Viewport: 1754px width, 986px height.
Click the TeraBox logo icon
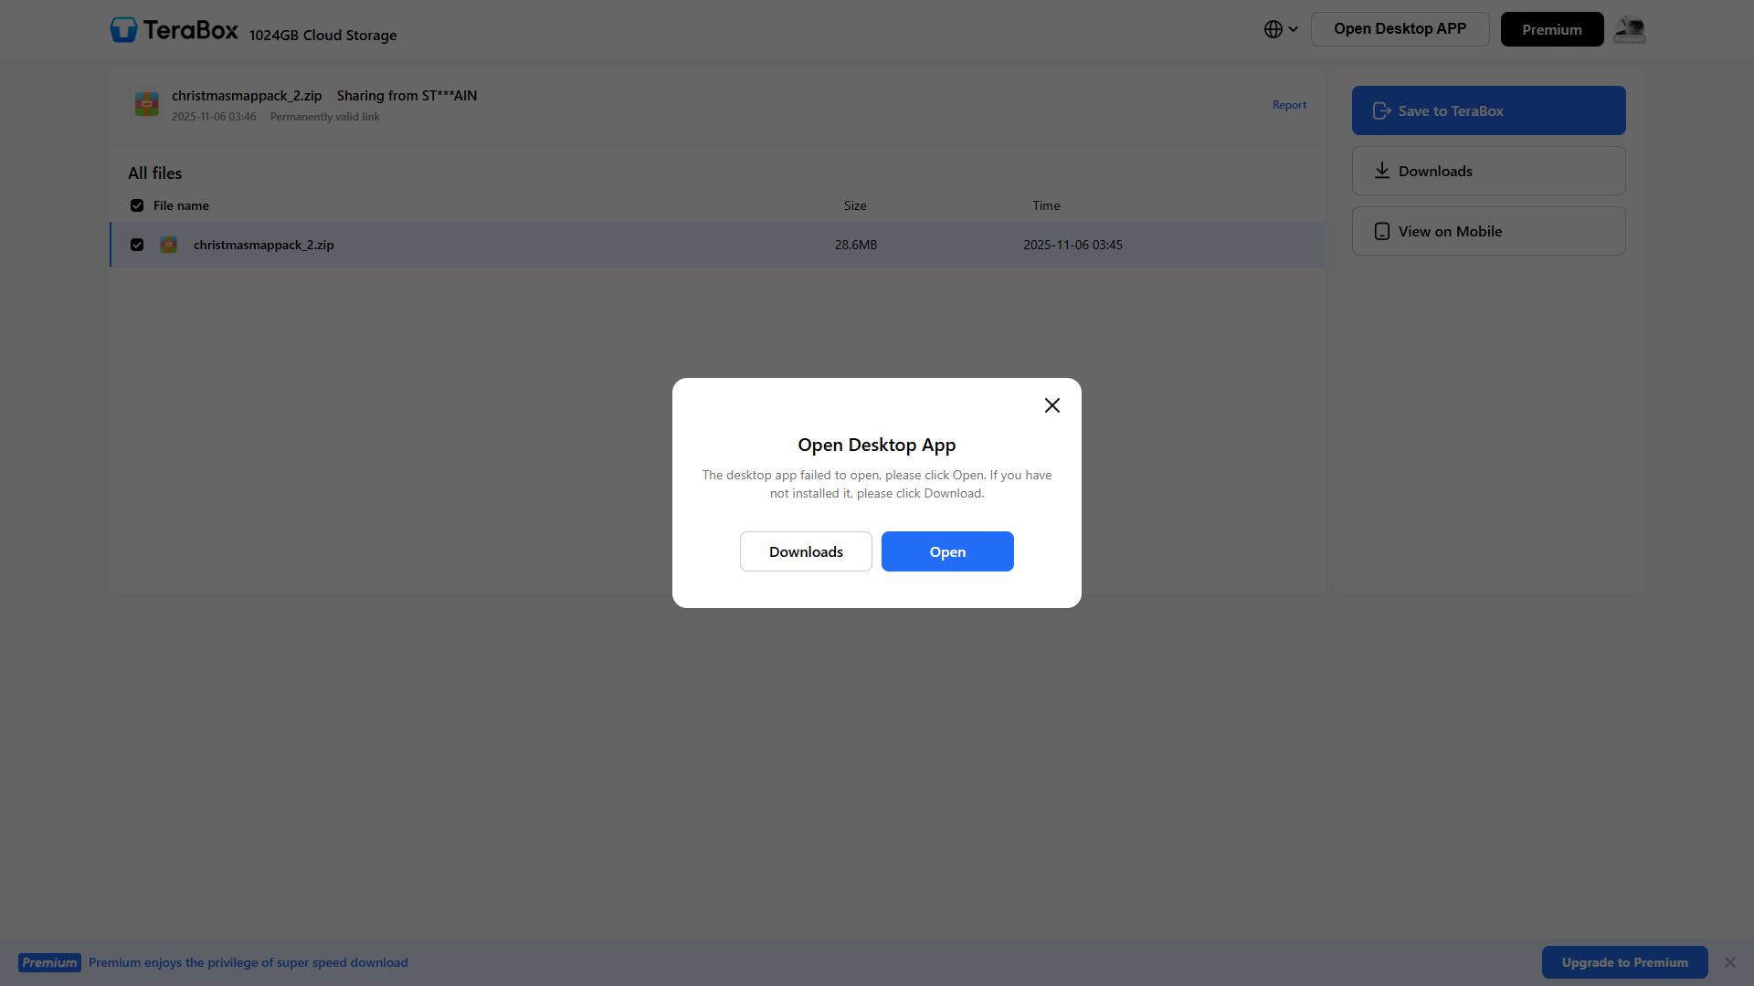point(123,30)
